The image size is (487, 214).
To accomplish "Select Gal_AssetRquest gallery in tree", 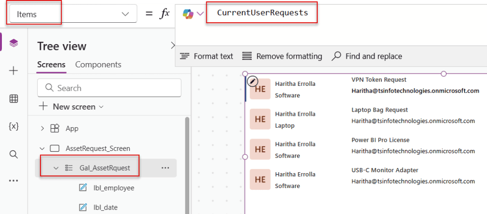I will [x=104, y=168].
